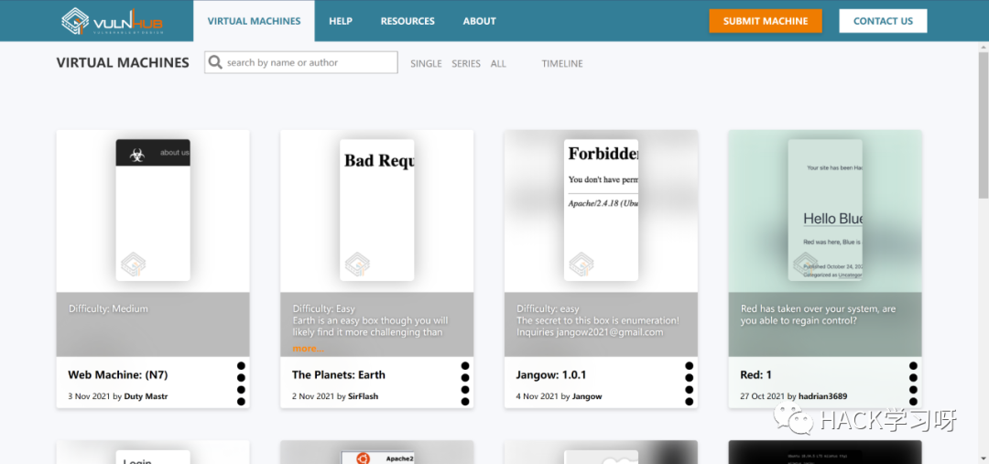Open the Red: 1 screenshot thumbnail

point(825,210)
